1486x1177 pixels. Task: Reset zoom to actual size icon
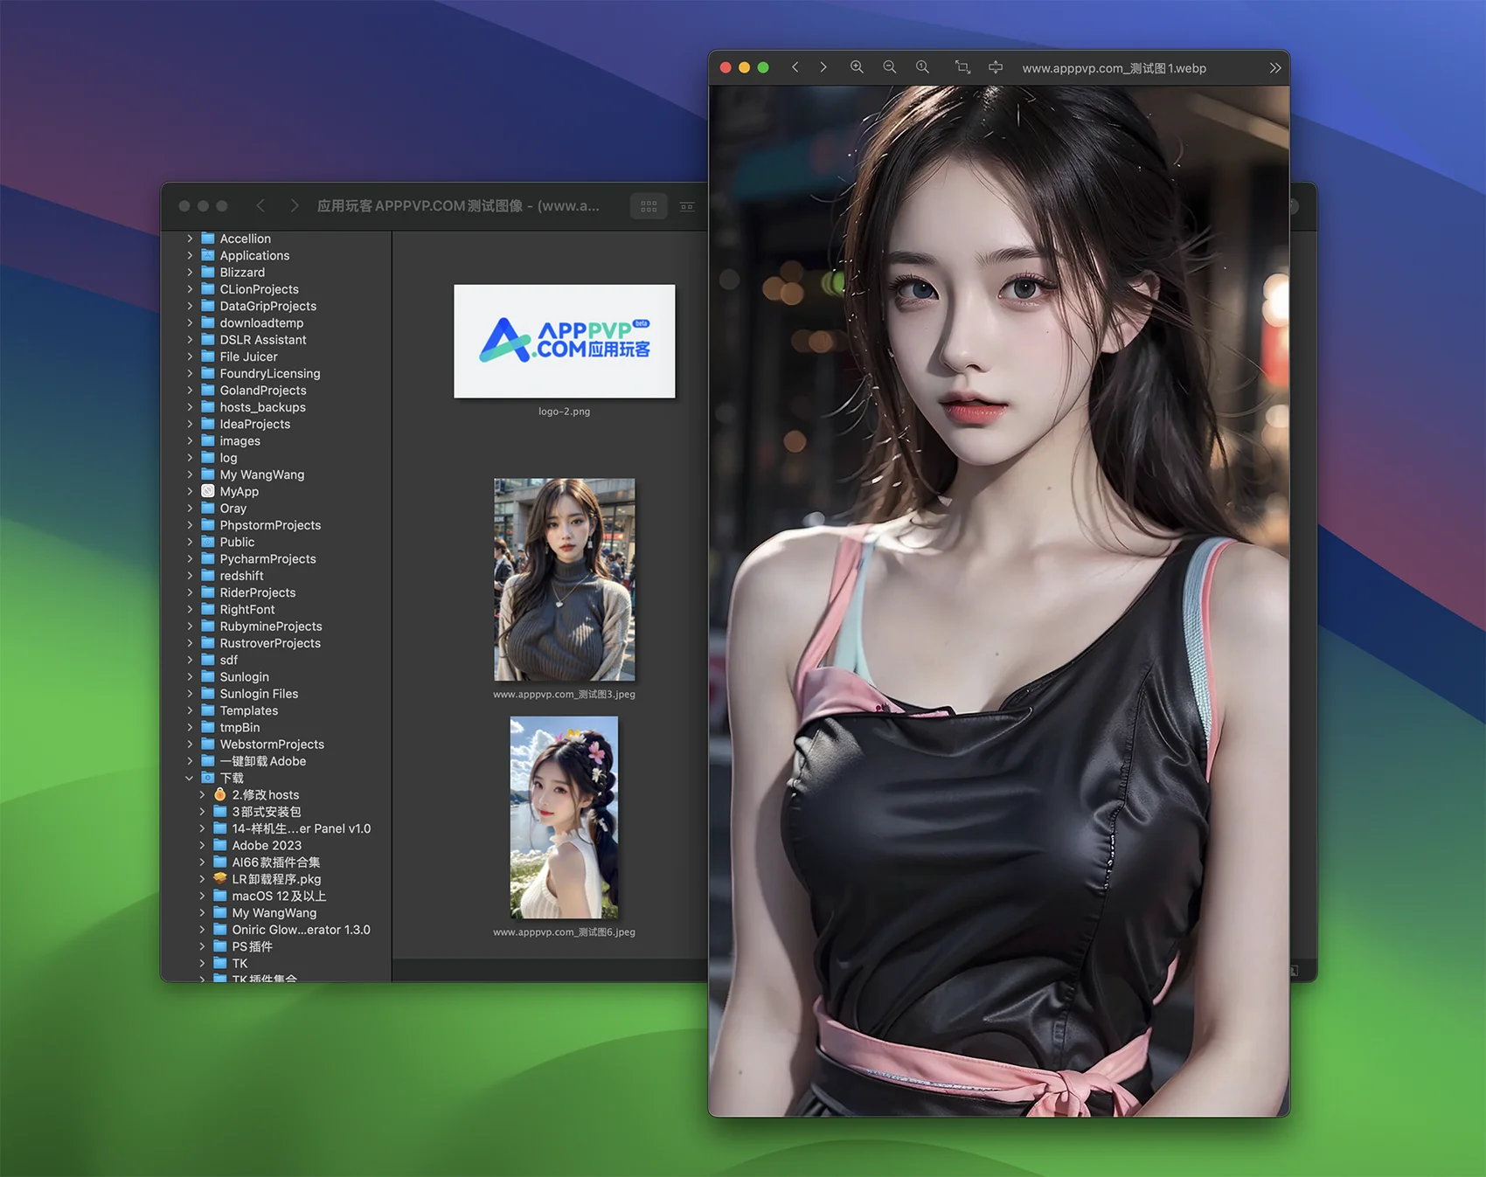click(922, 67)
